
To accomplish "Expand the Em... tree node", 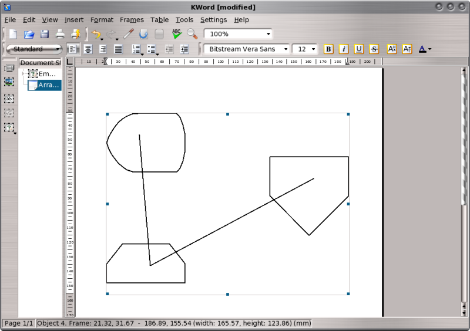I will click(23, 73).
